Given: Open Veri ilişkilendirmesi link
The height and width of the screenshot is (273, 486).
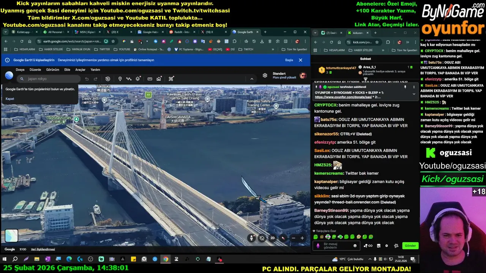Looking at the screenshot, I should pos(43,249).
